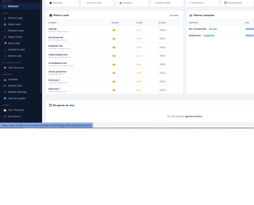254x205 pixels.
Task: Click the Crear Post con IA icon
Action: point(5,68)
